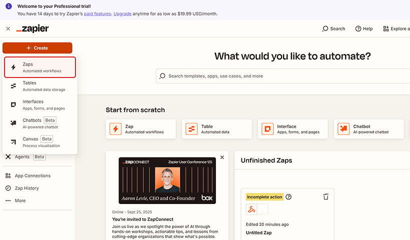Viewport: 410px width, 240px height.
Task: Expand the More sidebar options
Action: tap(20, 200)
